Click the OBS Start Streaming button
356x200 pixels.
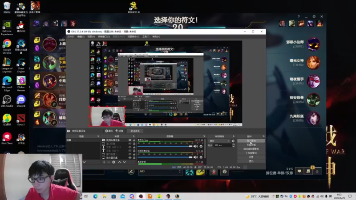pos(251,141)
